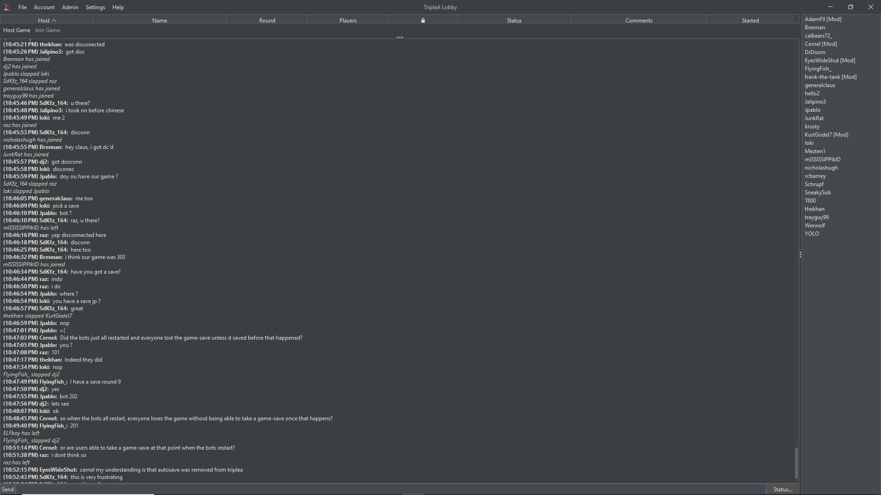Select player DrDoom in the list

pos(815,52)
